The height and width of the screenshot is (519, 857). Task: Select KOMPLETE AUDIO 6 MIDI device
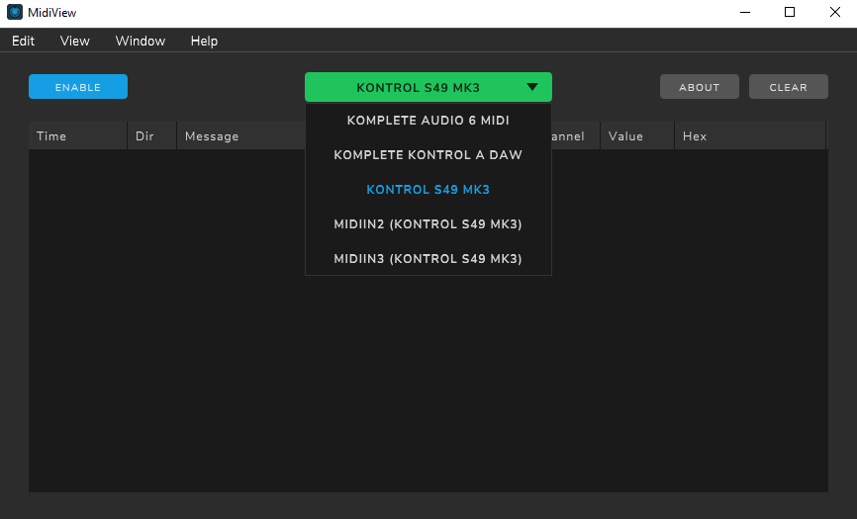[428, 120]
